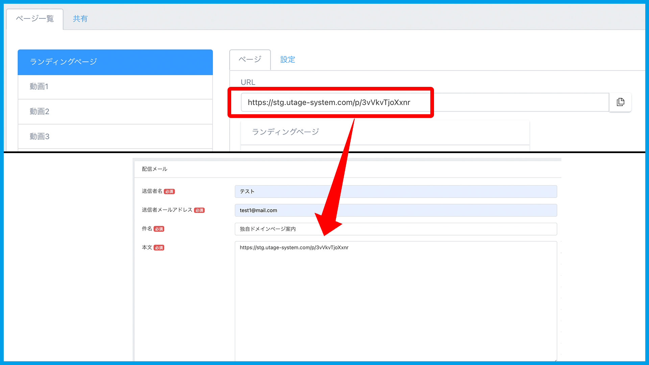
Task: Click the copy URL clipboard icon
Action: (620, 102)
